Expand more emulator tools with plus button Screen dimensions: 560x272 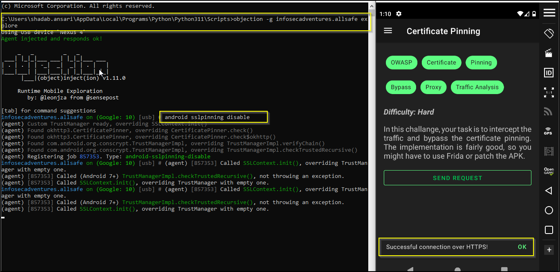(x=549, y=250)
